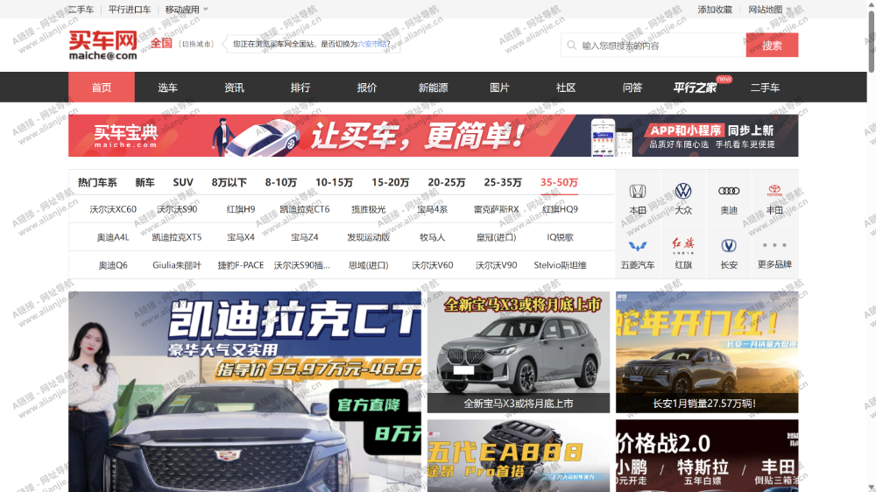Viewport: 876px width, 492px height.
Task: Select the 8-10万 price tab
Action: point(281,183)
